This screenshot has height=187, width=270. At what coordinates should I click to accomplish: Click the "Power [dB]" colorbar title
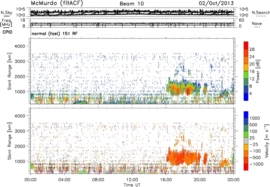[x=258, y=71]
